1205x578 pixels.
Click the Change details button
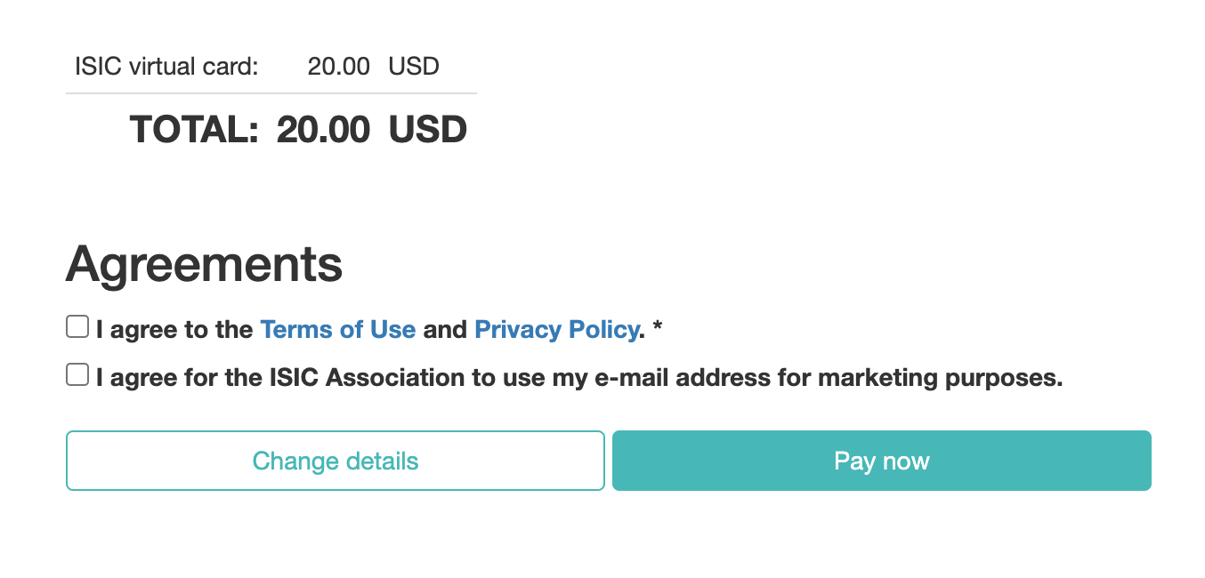click(336, 461)
